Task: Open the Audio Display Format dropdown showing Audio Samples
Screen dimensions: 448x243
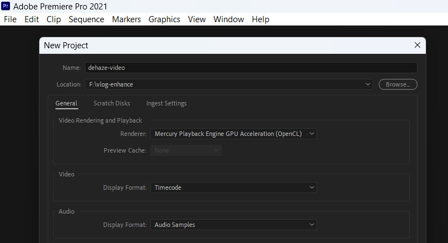Action: click(233, 225)
